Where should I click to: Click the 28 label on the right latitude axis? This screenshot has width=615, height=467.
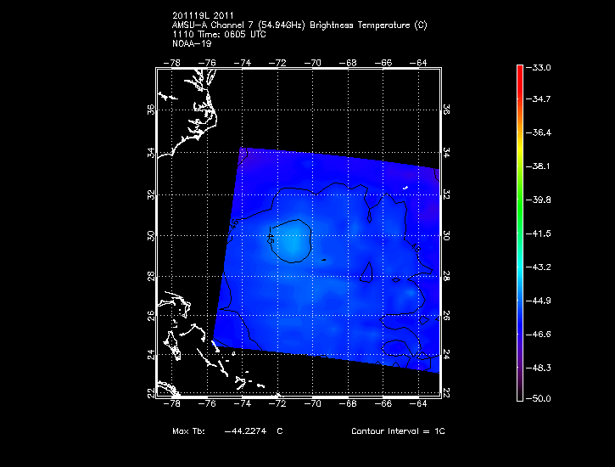446,276
